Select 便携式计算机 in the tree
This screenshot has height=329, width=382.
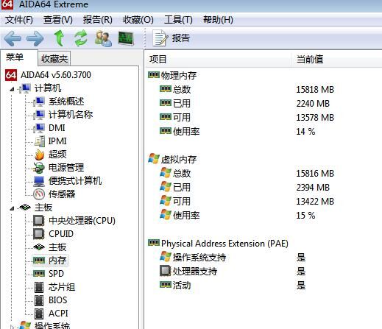click(75, 181)
